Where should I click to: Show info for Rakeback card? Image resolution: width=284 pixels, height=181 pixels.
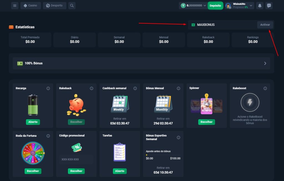point(92,88)
